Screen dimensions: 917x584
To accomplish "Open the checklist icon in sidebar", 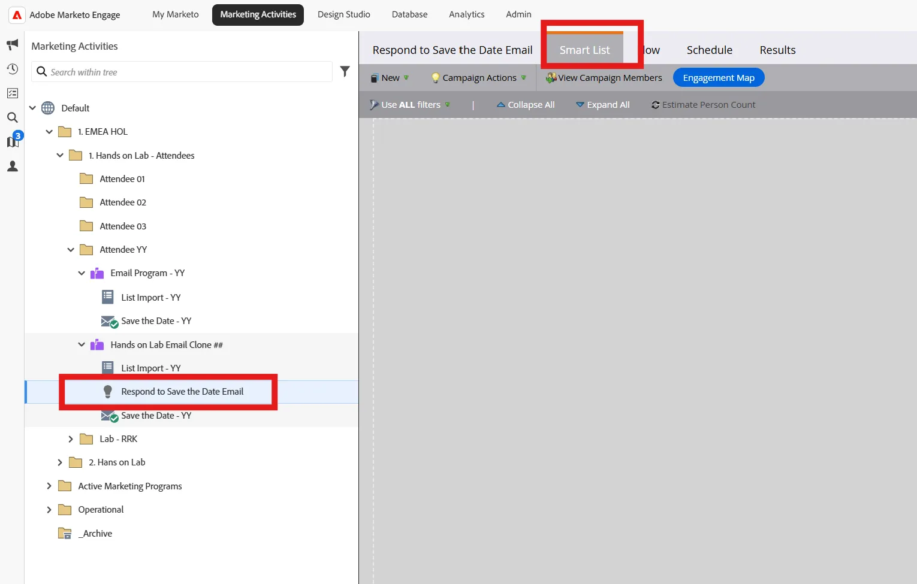I will [12, 93].
